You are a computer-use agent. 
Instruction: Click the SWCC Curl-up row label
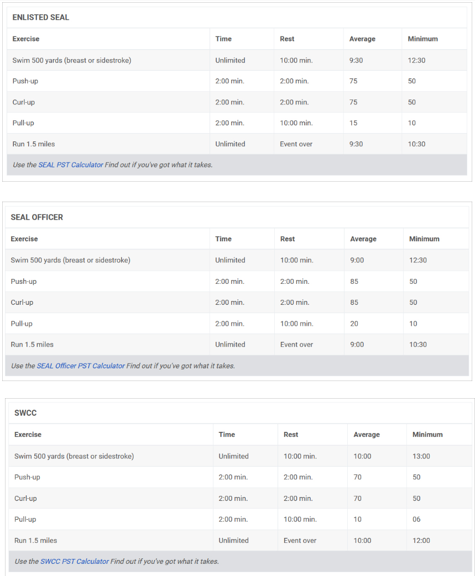25,499
